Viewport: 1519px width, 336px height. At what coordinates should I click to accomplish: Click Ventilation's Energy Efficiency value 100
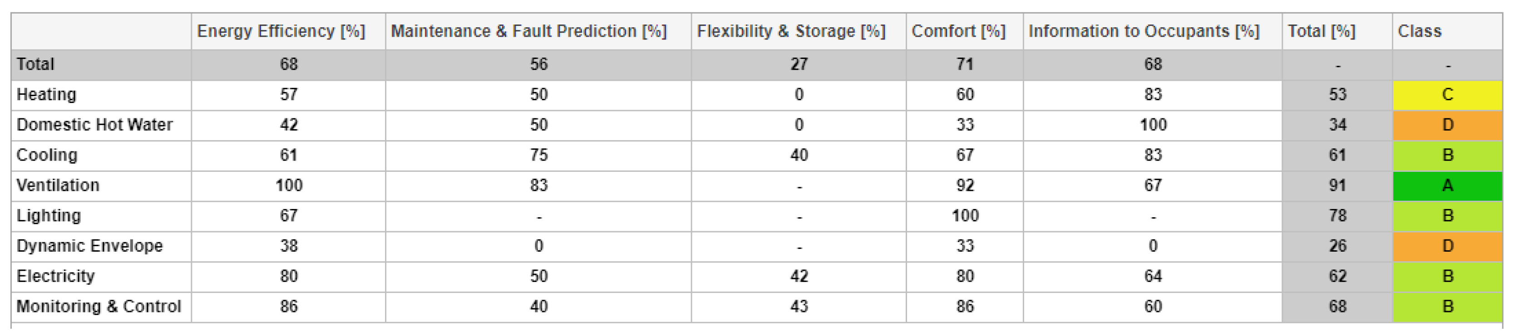(x=288, y=186)
